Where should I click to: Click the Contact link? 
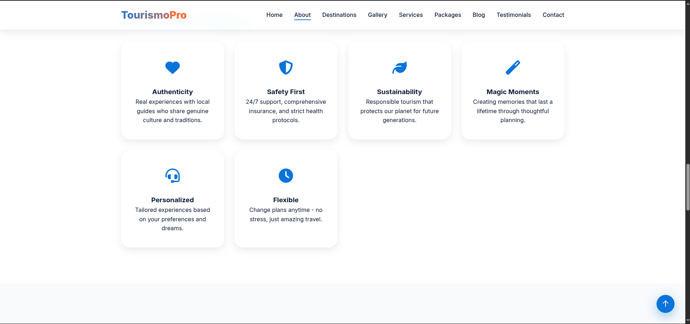tap(553, 15)
